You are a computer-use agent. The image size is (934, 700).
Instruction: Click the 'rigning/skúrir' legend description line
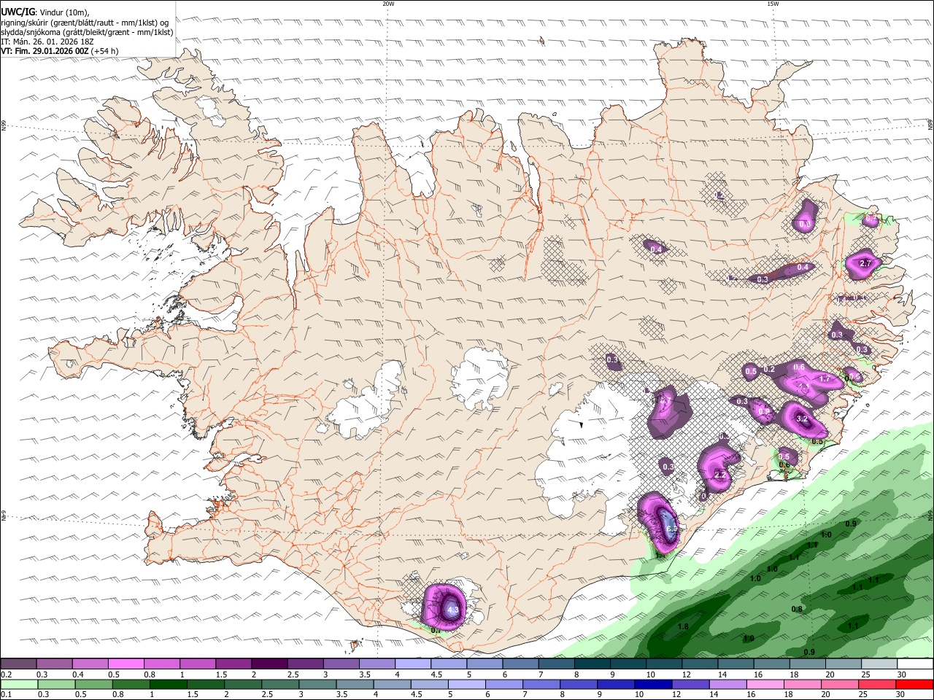[x=85, y=22]
